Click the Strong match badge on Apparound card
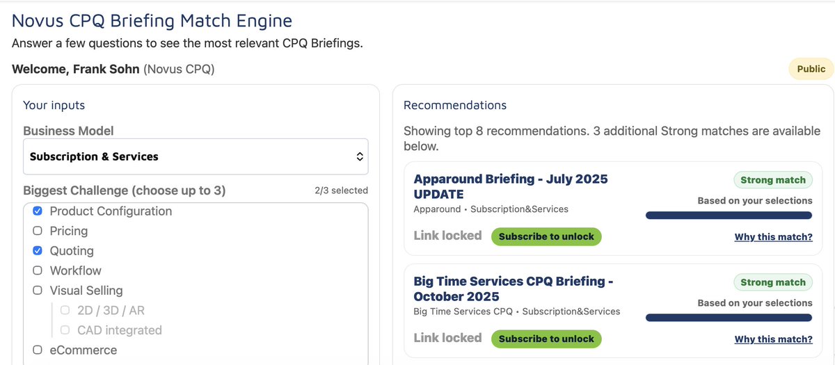The width and height of the screenshot is (835, 365). 772,180
